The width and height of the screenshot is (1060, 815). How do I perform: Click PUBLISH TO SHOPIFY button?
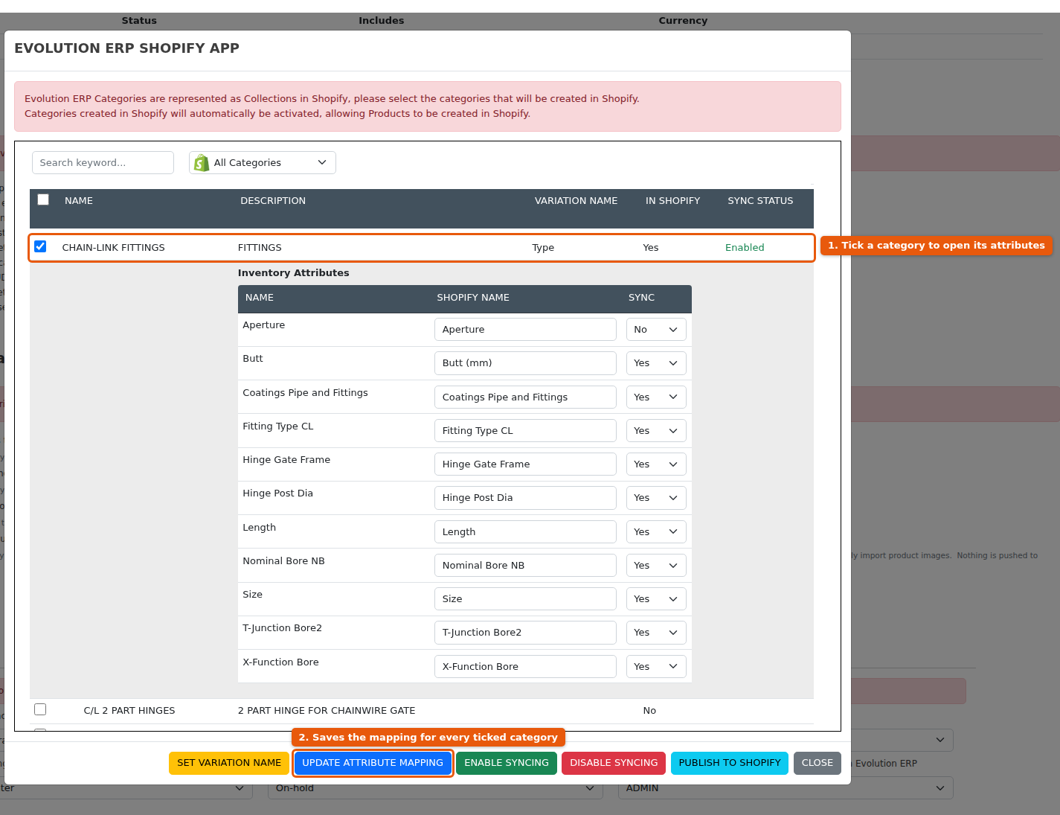730,763
